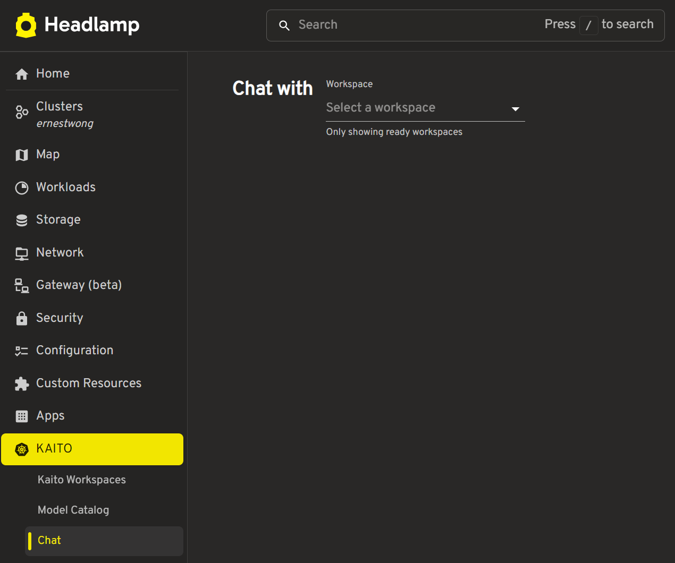Click the Map icon in sidebar
Viewport: 675px width, 563px height.
[22, 155]
